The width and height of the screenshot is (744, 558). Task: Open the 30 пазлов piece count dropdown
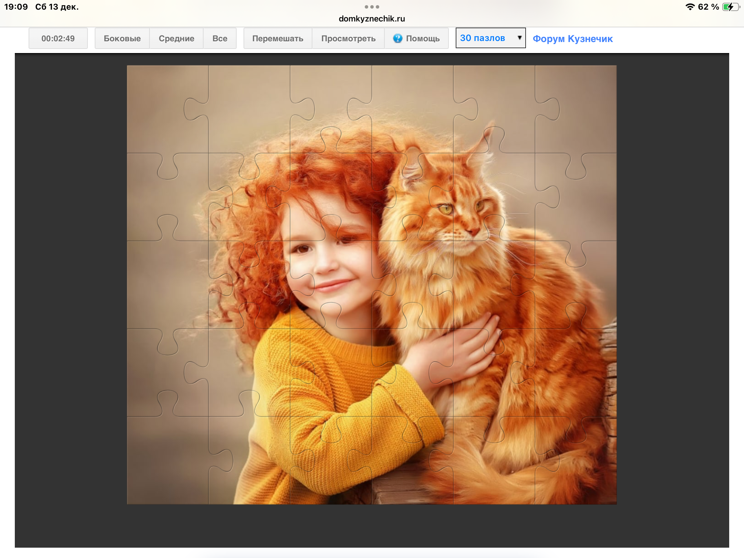(483, 38)
